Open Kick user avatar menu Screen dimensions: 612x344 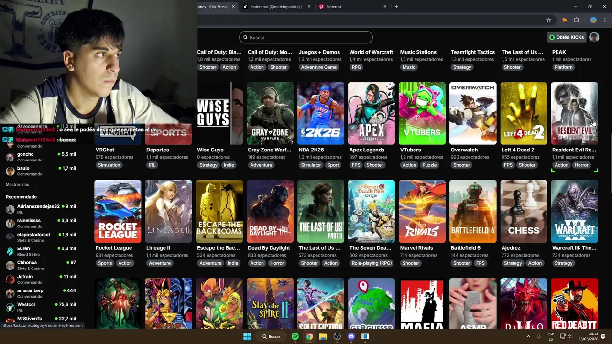pos(594,37)
